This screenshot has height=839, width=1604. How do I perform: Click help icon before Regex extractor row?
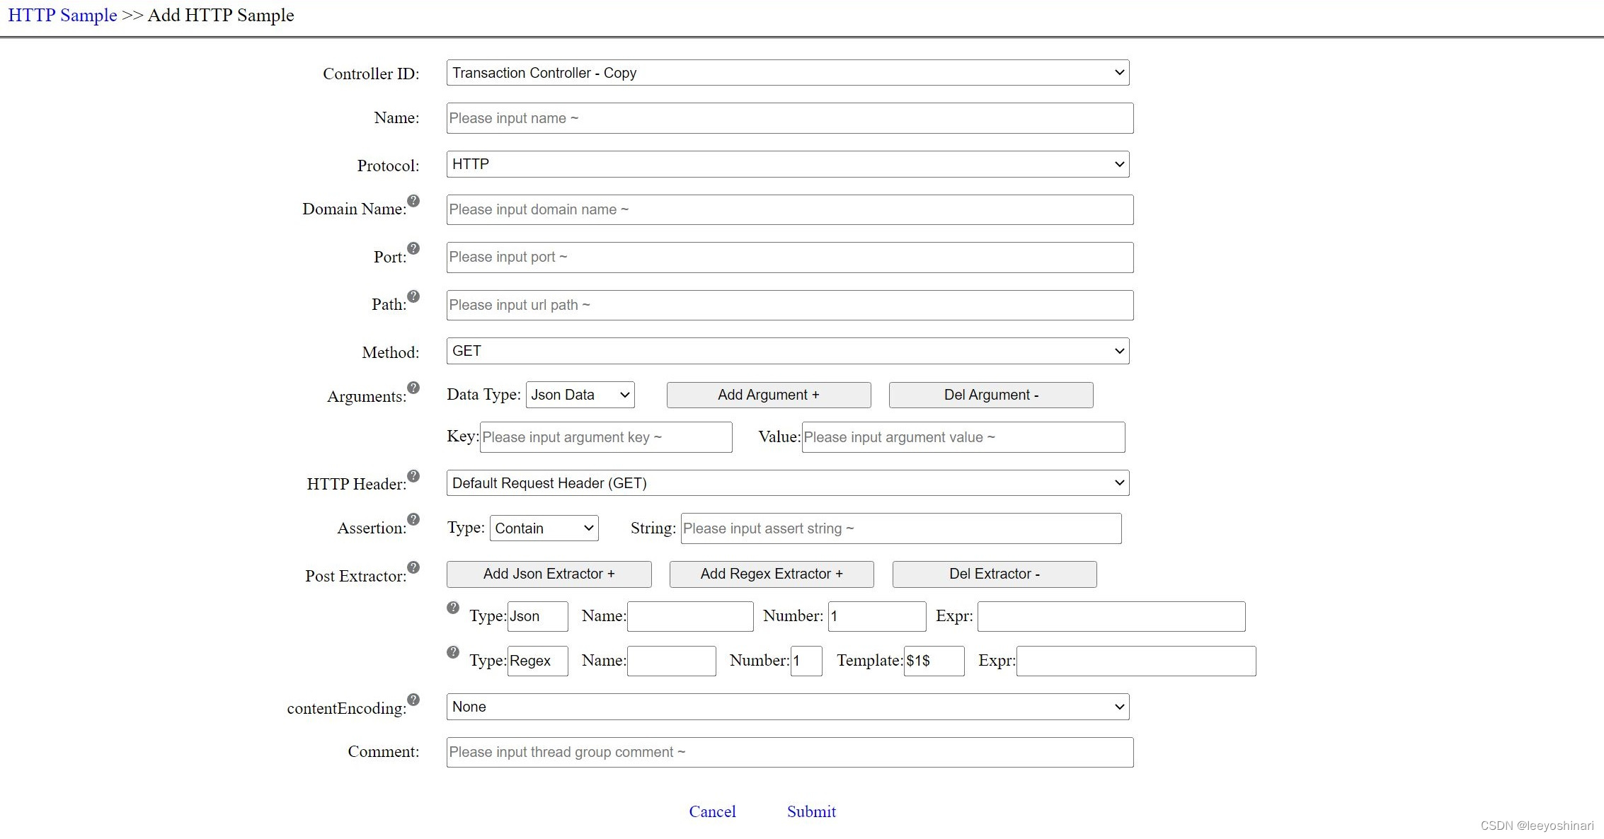click(x=453, y=652)
